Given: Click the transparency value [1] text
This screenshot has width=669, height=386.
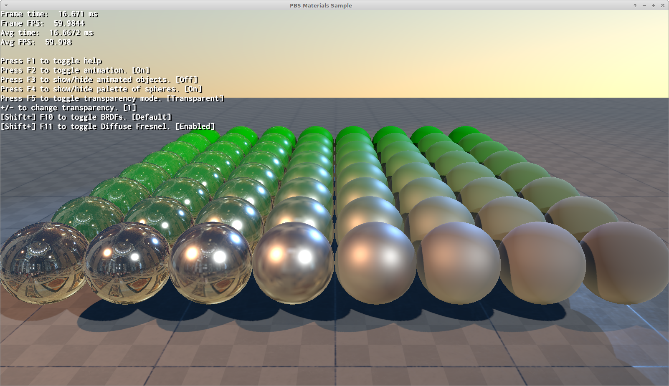Looking at the screenshot, I should (130, 108).
